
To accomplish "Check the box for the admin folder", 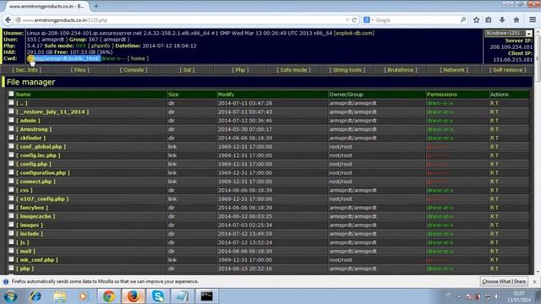I will [x=11, y=120].
